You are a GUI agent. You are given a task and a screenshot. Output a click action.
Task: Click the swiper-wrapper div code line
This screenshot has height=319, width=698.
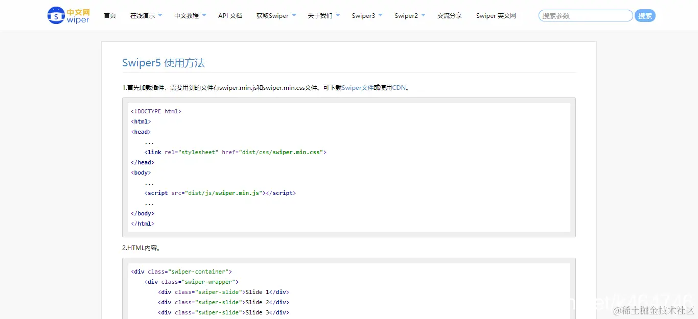click(x=192, y=282)
